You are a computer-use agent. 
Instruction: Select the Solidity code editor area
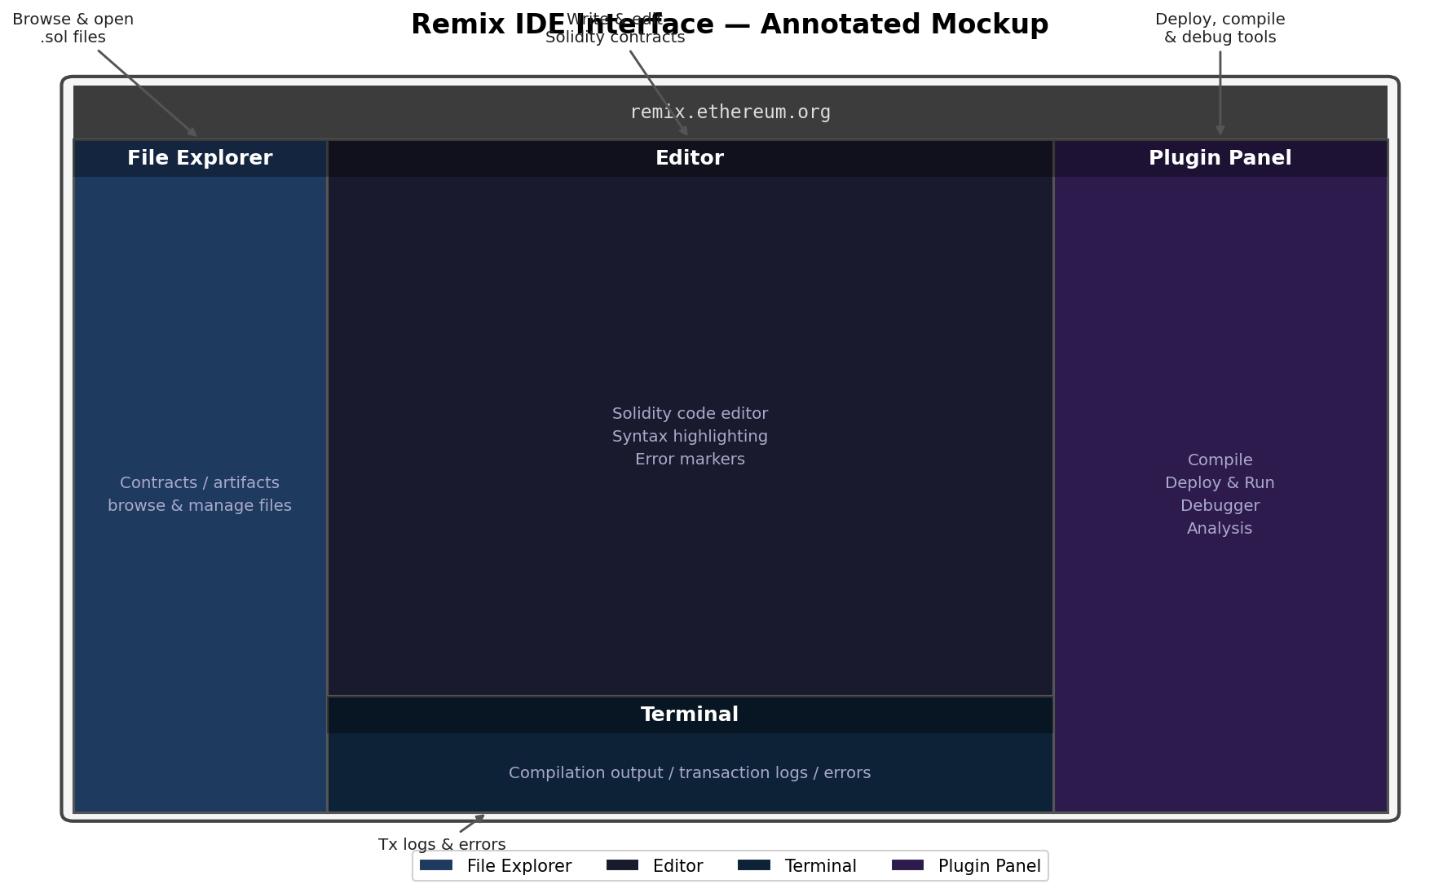[690, 413]
